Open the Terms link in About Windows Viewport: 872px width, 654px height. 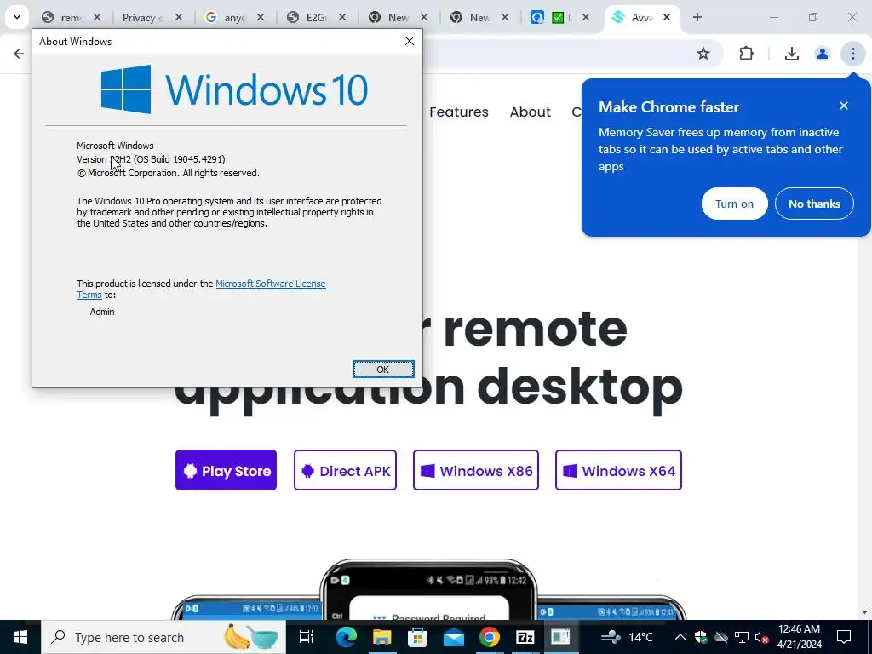89,295
